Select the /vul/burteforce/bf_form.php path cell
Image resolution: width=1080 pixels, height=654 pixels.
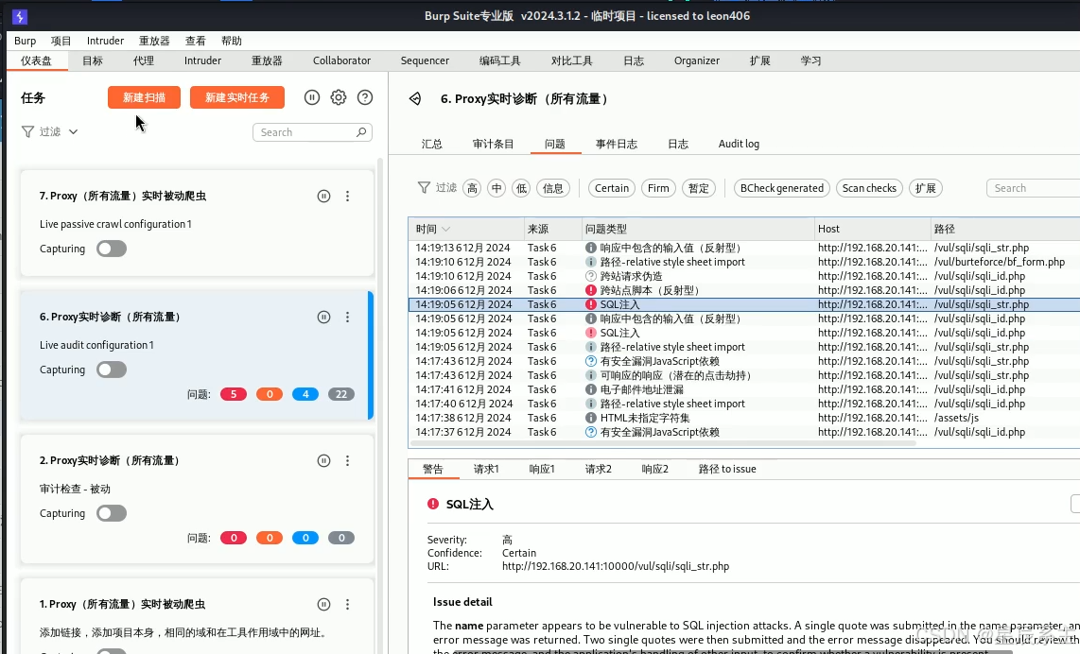point(1000,262)
